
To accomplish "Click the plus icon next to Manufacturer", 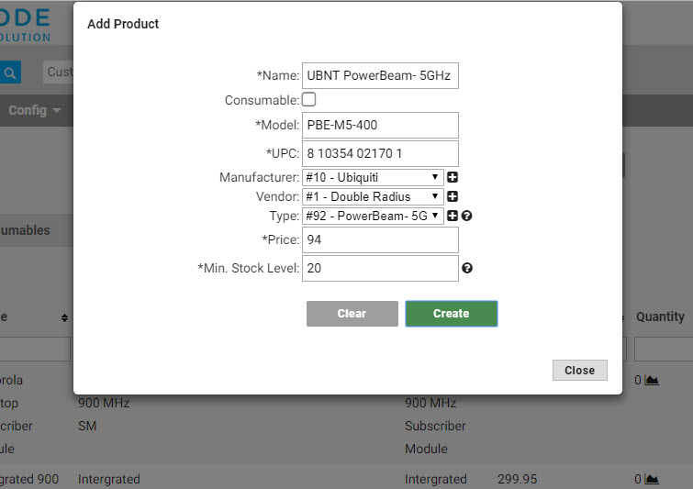I will (453, 177).
